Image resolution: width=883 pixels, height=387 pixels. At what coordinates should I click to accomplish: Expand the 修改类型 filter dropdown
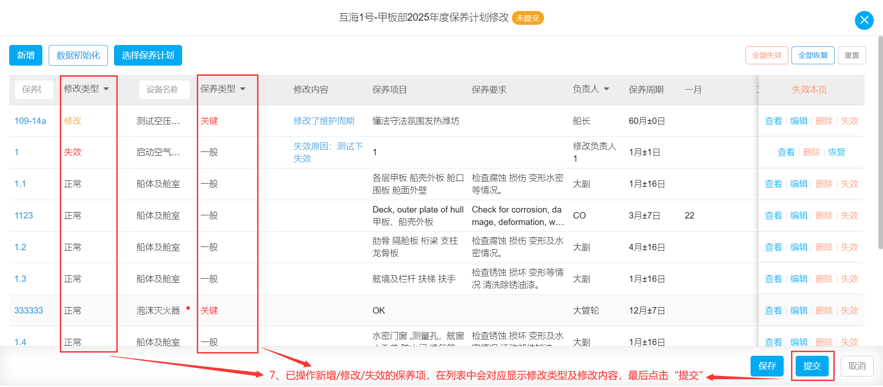click(106, 89)
